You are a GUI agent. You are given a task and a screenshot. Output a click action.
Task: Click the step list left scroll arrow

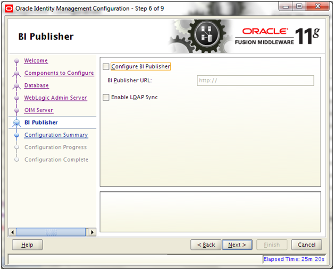click(12, 232)
